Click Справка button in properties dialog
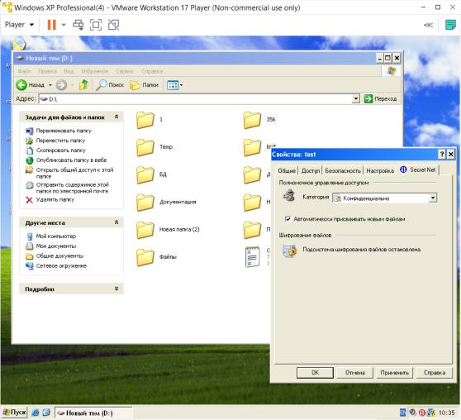Screen dimensions: 461x420 (435, 373)
